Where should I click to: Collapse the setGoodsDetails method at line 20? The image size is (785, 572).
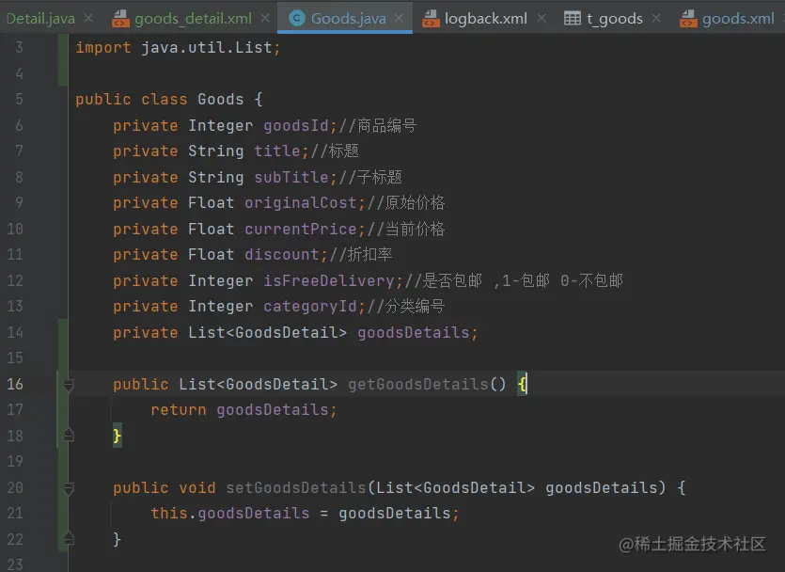click(69, 488)
